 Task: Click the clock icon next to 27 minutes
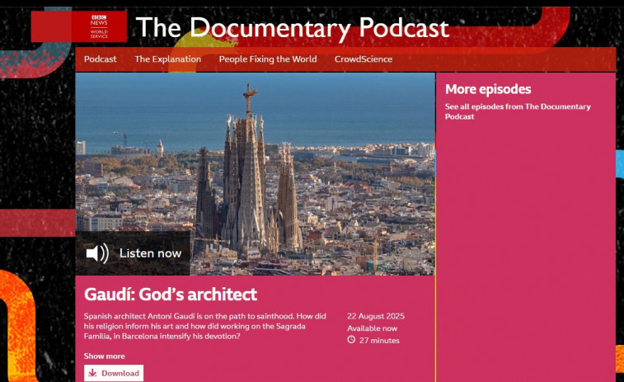point(351,340)
